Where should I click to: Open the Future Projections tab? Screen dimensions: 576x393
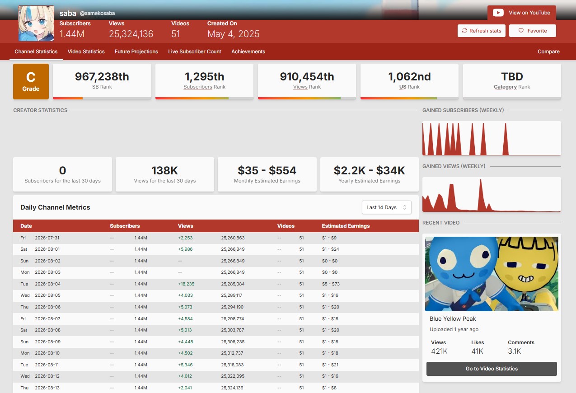136,51
